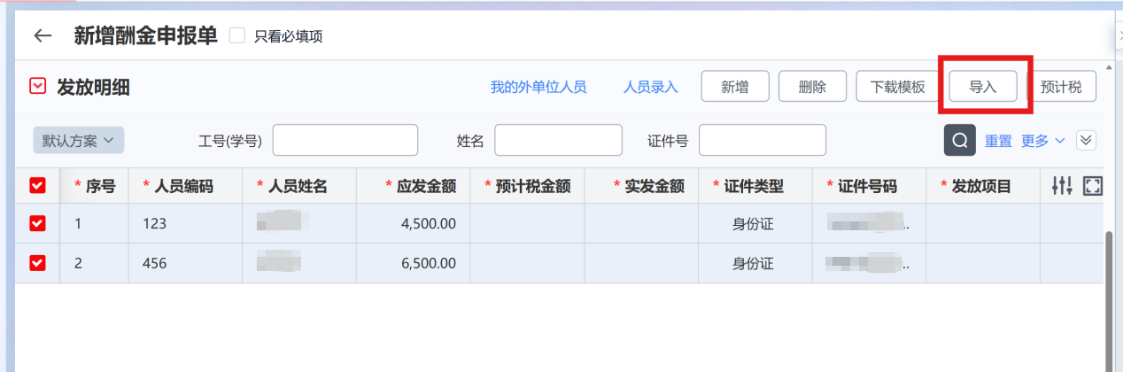Open the 默认方案 dropdown
This screenshot has height=372, width=1123.
79,140
